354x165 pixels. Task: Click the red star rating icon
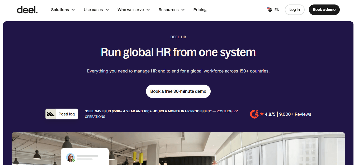pyautogui.click(x=262, y=114)
